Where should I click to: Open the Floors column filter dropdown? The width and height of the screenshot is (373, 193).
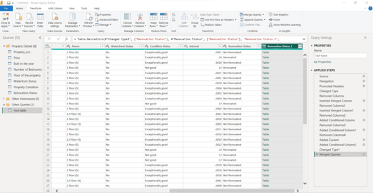tap(103, 46)
